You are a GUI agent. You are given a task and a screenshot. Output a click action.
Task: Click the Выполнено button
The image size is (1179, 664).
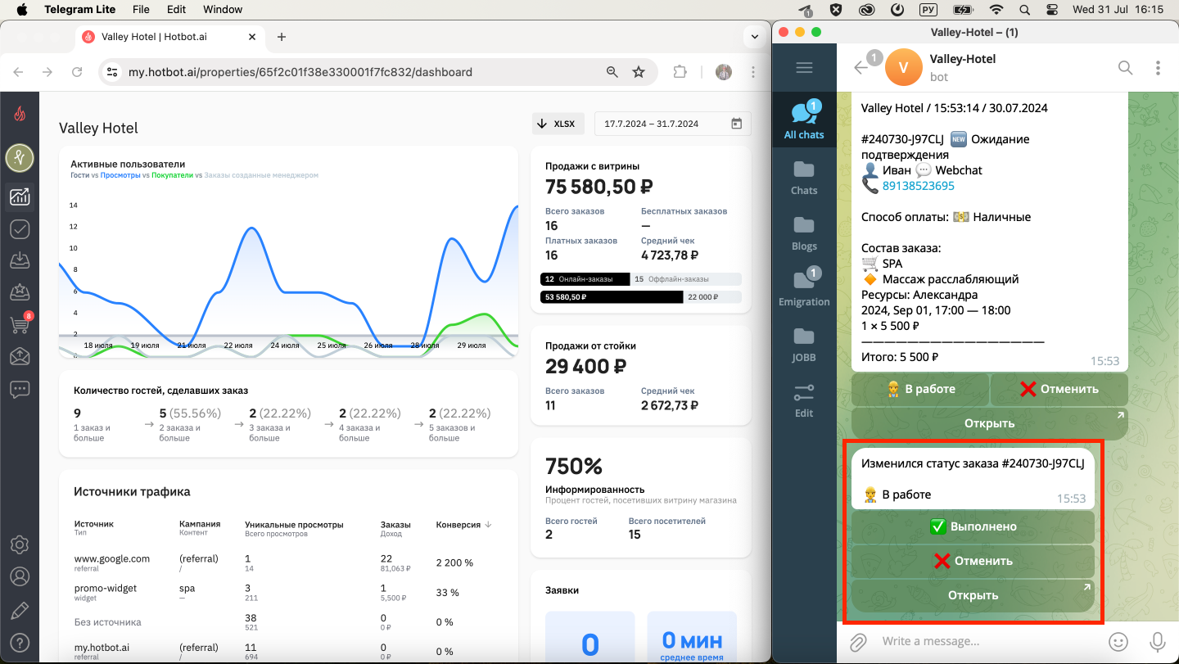click(973, 526)
